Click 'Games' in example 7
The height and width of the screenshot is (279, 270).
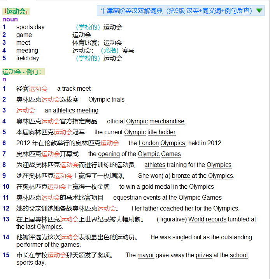click(171, 154)
